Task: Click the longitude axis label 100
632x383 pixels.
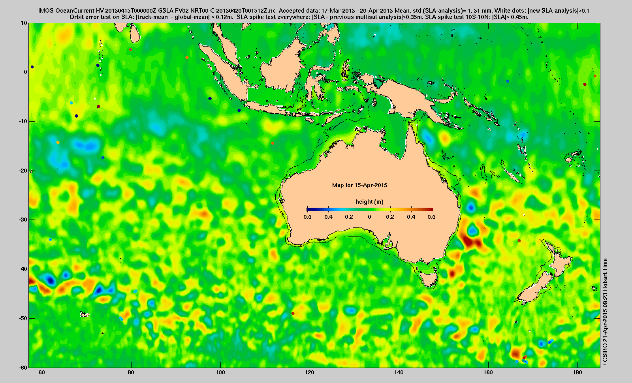Action: point(220,372)
